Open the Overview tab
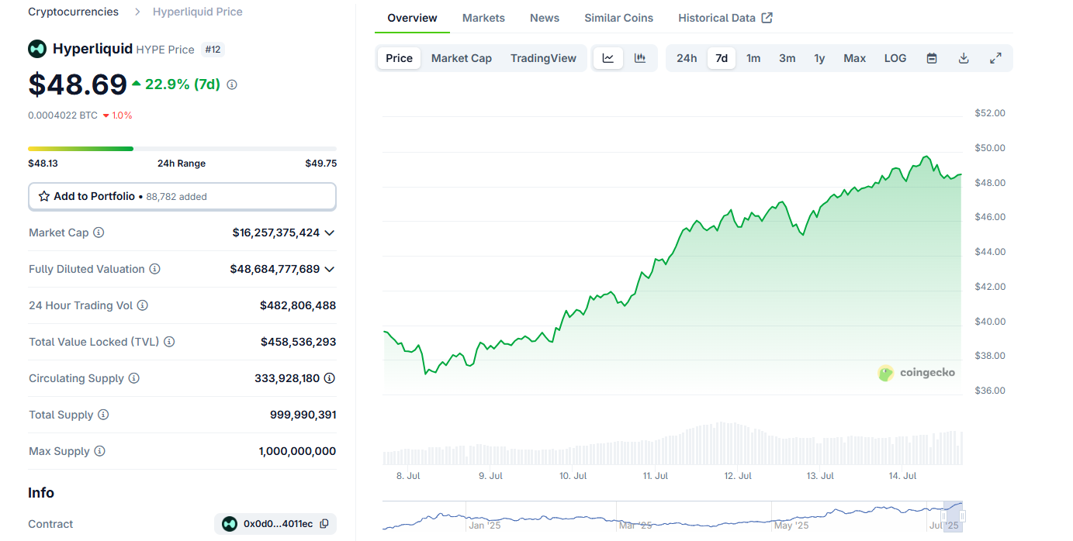Viewport: 1073px width, 541px height. click(413, 18)
